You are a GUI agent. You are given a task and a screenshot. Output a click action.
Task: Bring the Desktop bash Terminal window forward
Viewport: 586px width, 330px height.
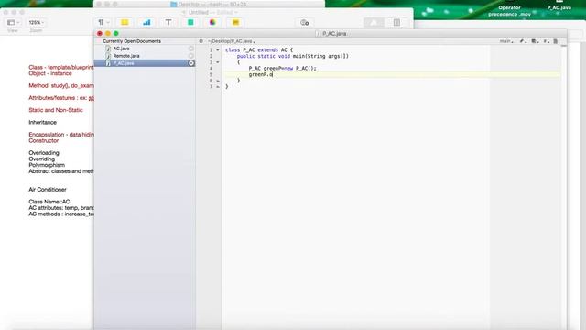coord(209,4)
